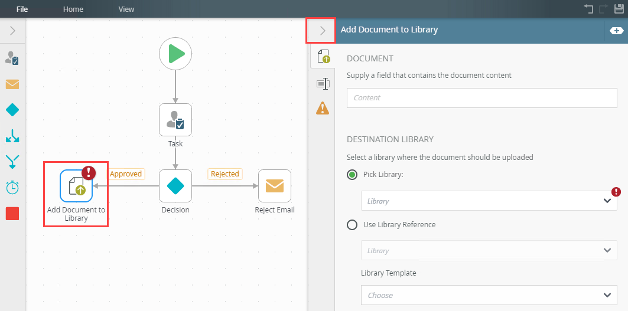The height and width of the screenshot is (311, 628).
Task: Expand the left toolbox panel
Action: (12, 31)
